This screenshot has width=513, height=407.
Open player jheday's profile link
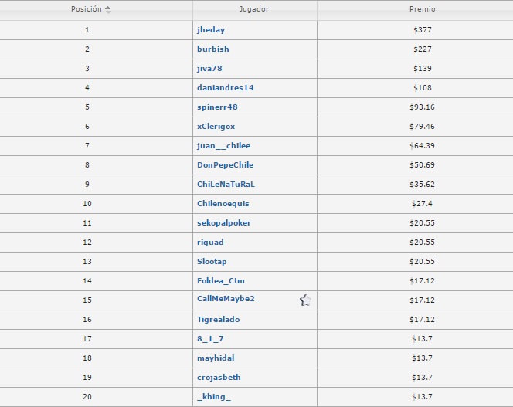click(x=211, y=30)
